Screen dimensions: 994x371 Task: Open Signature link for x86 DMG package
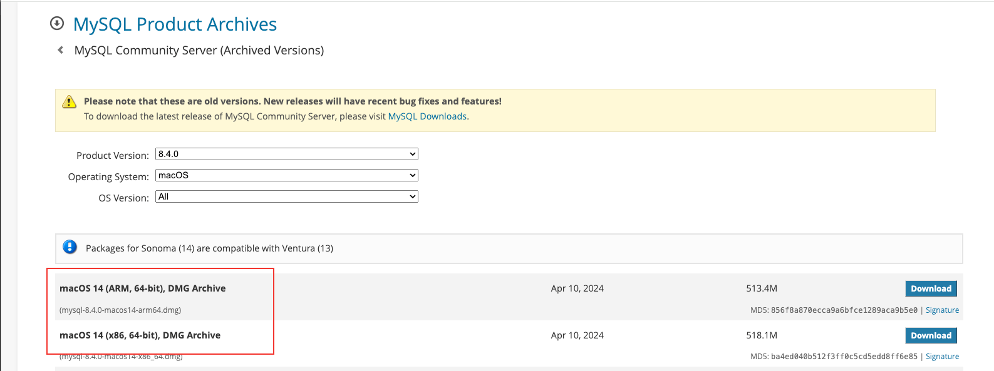[x=942, y=357]
